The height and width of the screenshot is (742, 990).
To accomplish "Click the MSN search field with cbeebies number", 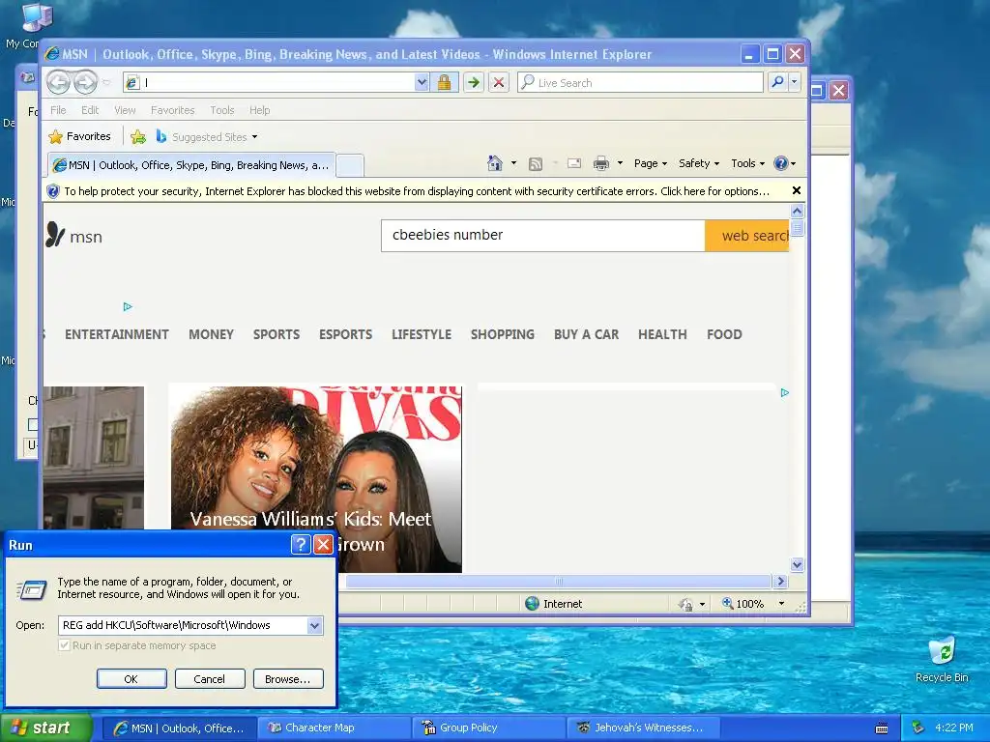I will click(543, 236).
